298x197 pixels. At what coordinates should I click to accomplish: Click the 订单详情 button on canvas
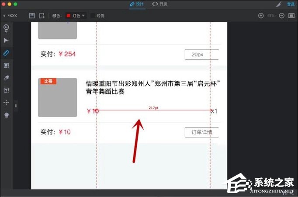tap(202, 132)
